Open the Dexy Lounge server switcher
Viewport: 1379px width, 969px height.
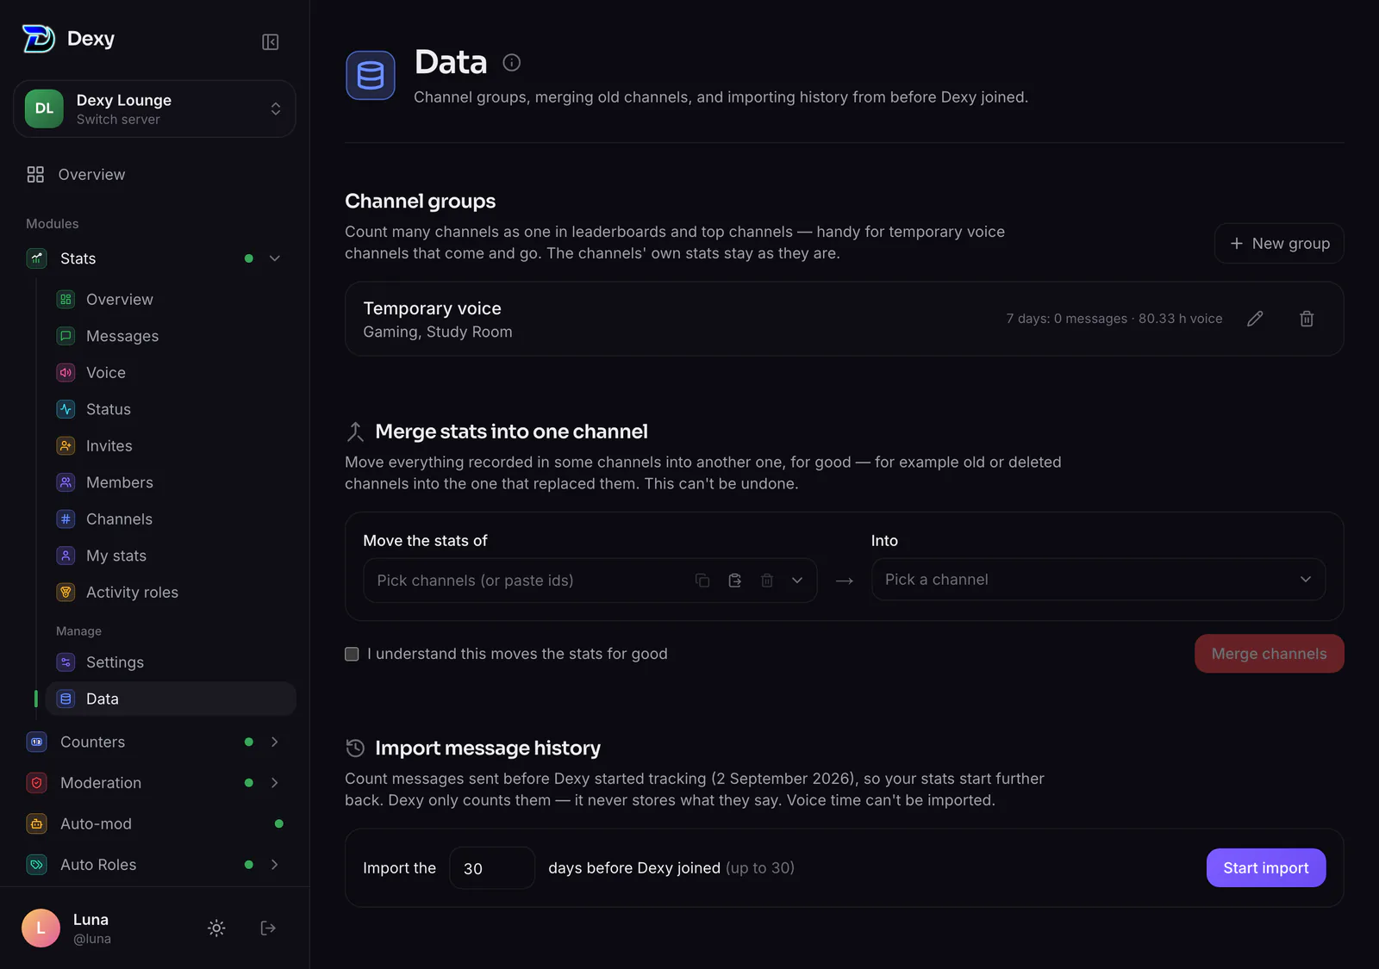click(154, 109)
